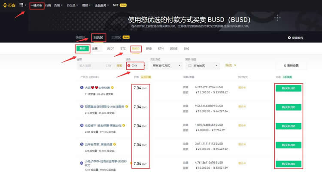Buy BUSD from the 4,761.56110670 BUSD offer
The width and height of the screenshot is (322, 173).
pyautogui.click(x=289, y=164)
